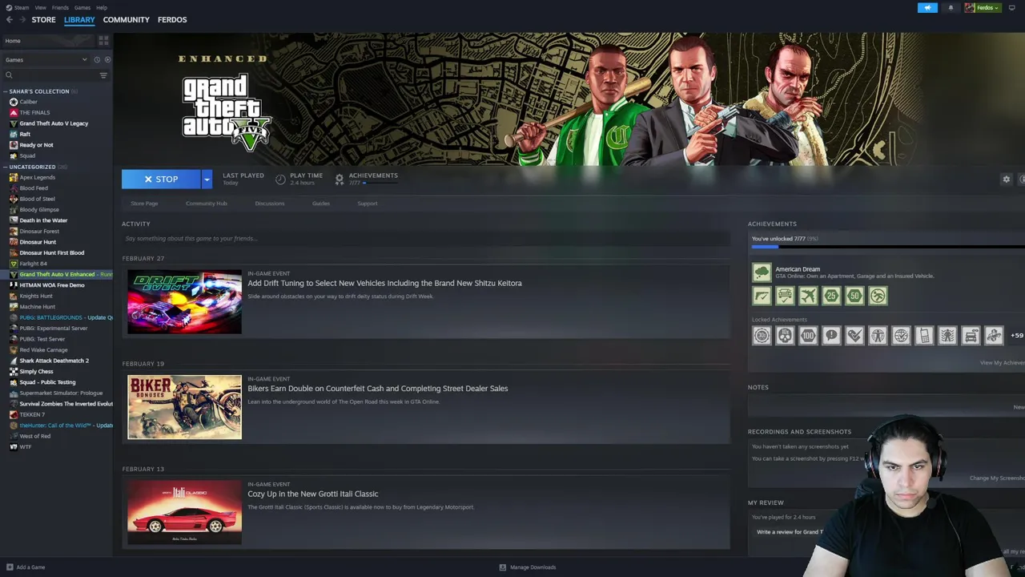Open the Friends menu
1025x577 pixels.
[x=60, y=7]
